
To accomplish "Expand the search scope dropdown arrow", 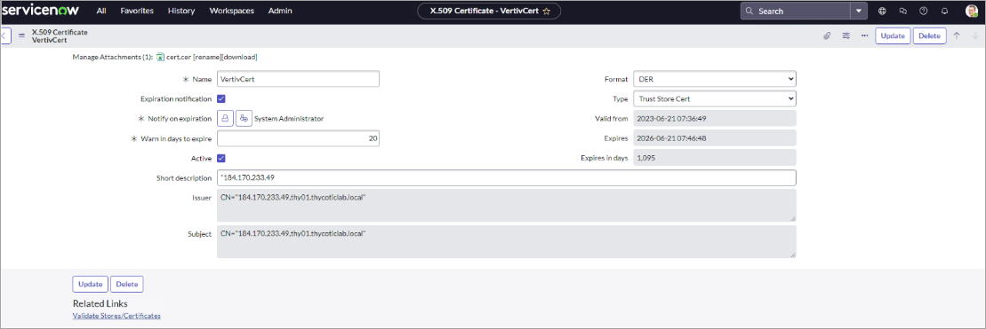I will pos(859,12).
